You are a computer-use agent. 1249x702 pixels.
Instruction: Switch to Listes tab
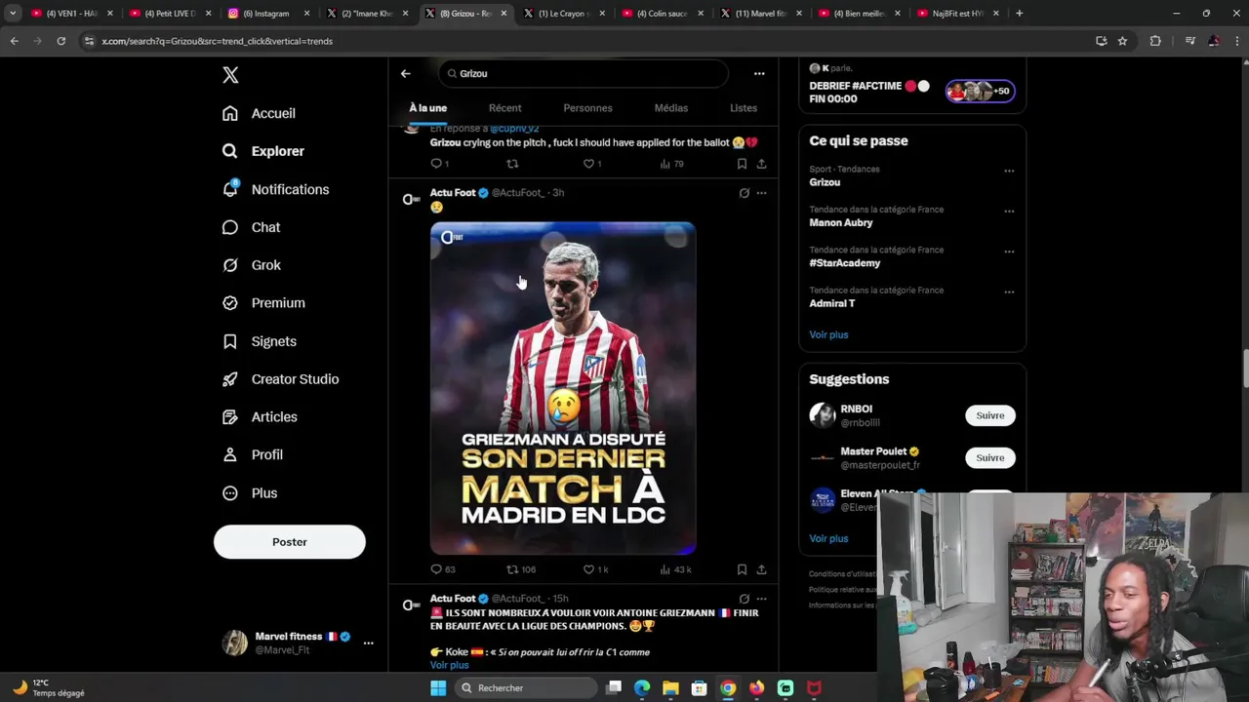click(x=744, y=108)
